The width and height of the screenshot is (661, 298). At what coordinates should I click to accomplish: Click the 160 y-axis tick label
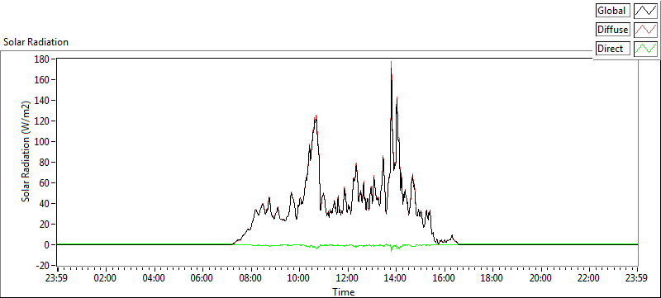tap(43, 80)
